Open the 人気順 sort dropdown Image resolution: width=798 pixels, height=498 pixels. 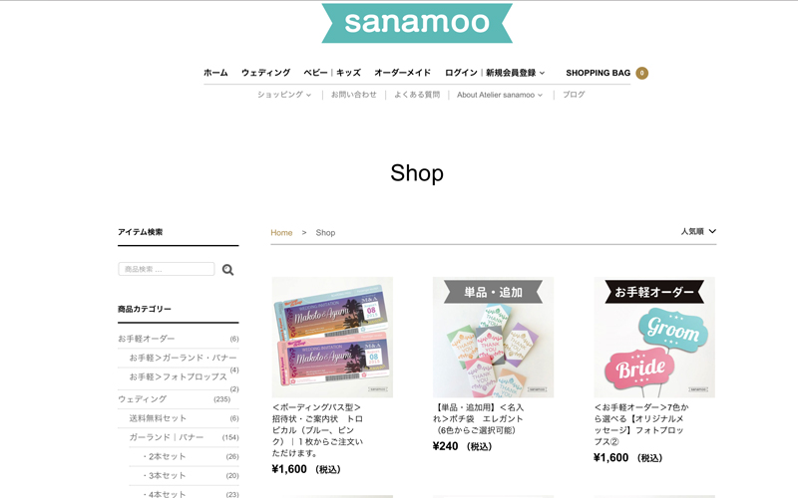pyautogui.click(x=698, y=231)
